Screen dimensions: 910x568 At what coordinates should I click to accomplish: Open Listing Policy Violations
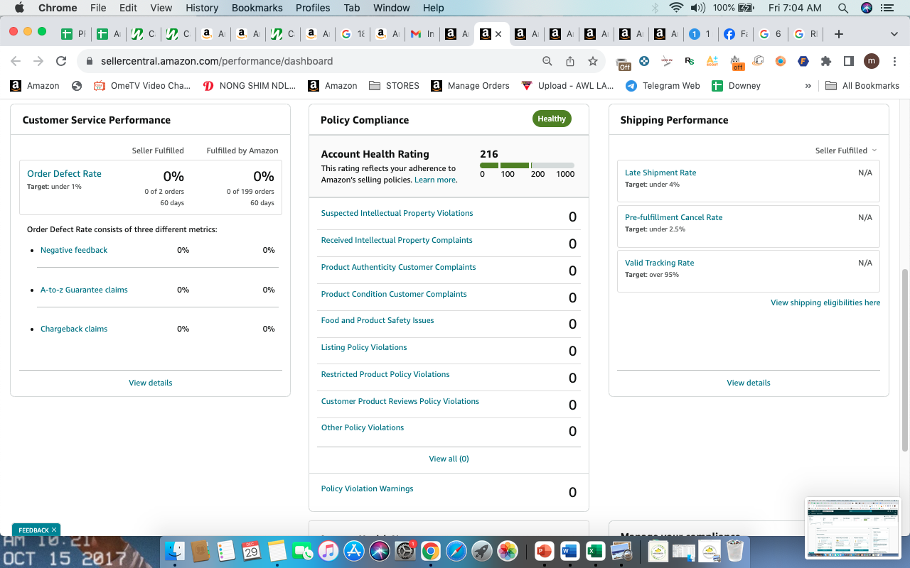(x=364, y=347)
